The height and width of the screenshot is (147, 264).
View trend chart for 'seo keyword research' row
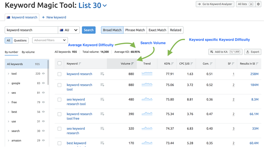[147, 129]
